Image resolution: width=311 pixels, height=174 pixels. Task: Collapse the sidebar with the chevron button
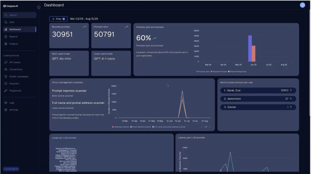39,7
